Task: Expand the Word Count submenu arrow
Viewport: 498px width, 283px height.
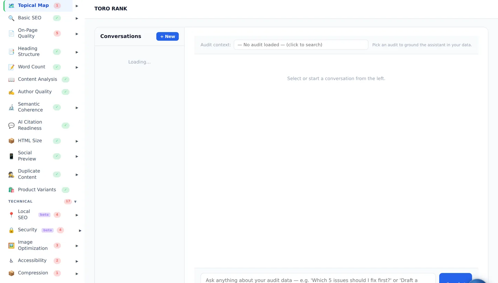Action: pos(77,67)
